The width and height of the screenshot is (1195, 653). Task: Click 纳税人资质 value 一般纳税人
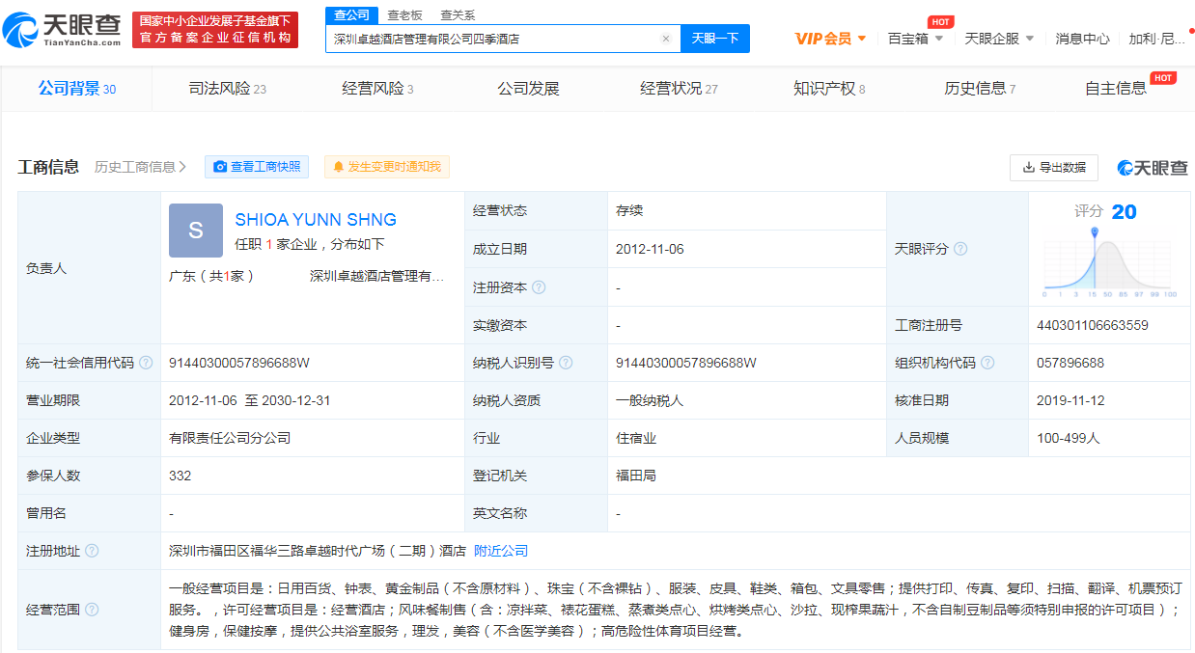pyautogui.click(x=650, y=400)
